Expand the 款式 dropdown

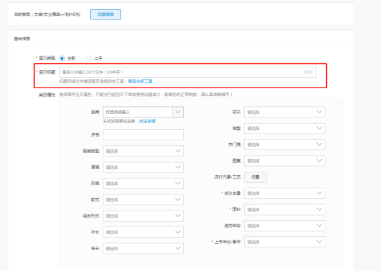(143, 199)
